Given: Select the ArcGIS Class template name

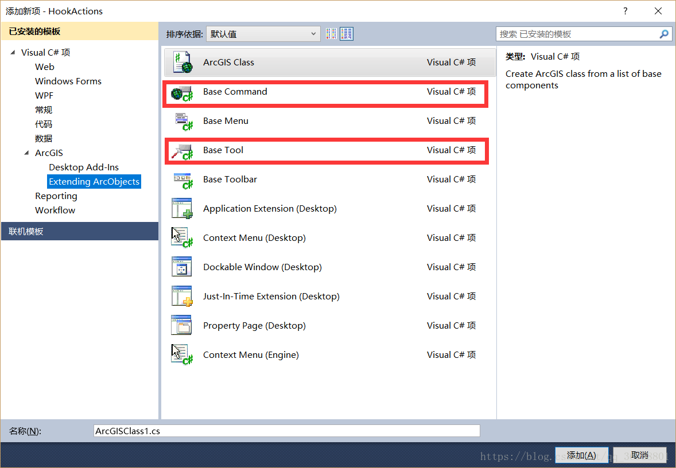Looking at the screenshot, I should click(x=228, y=63).
